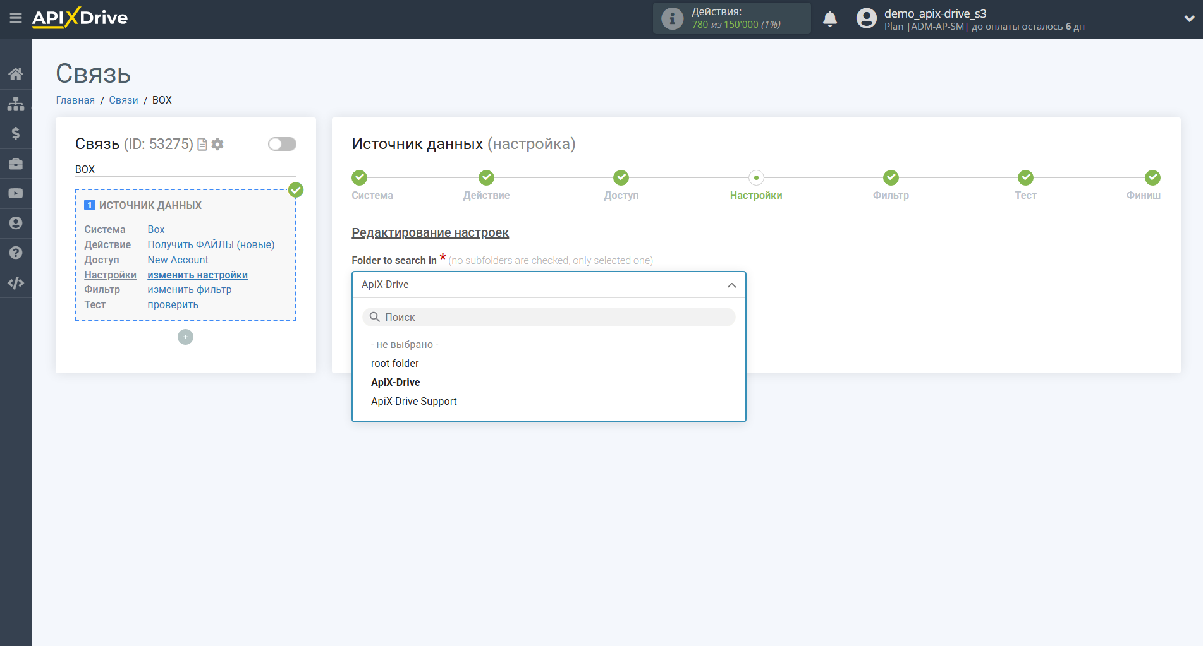Image resolution: width=1203 pixels, height=646 pixels.
Task: Click the briefcase icon in sidebar
Action: [16, 164]
